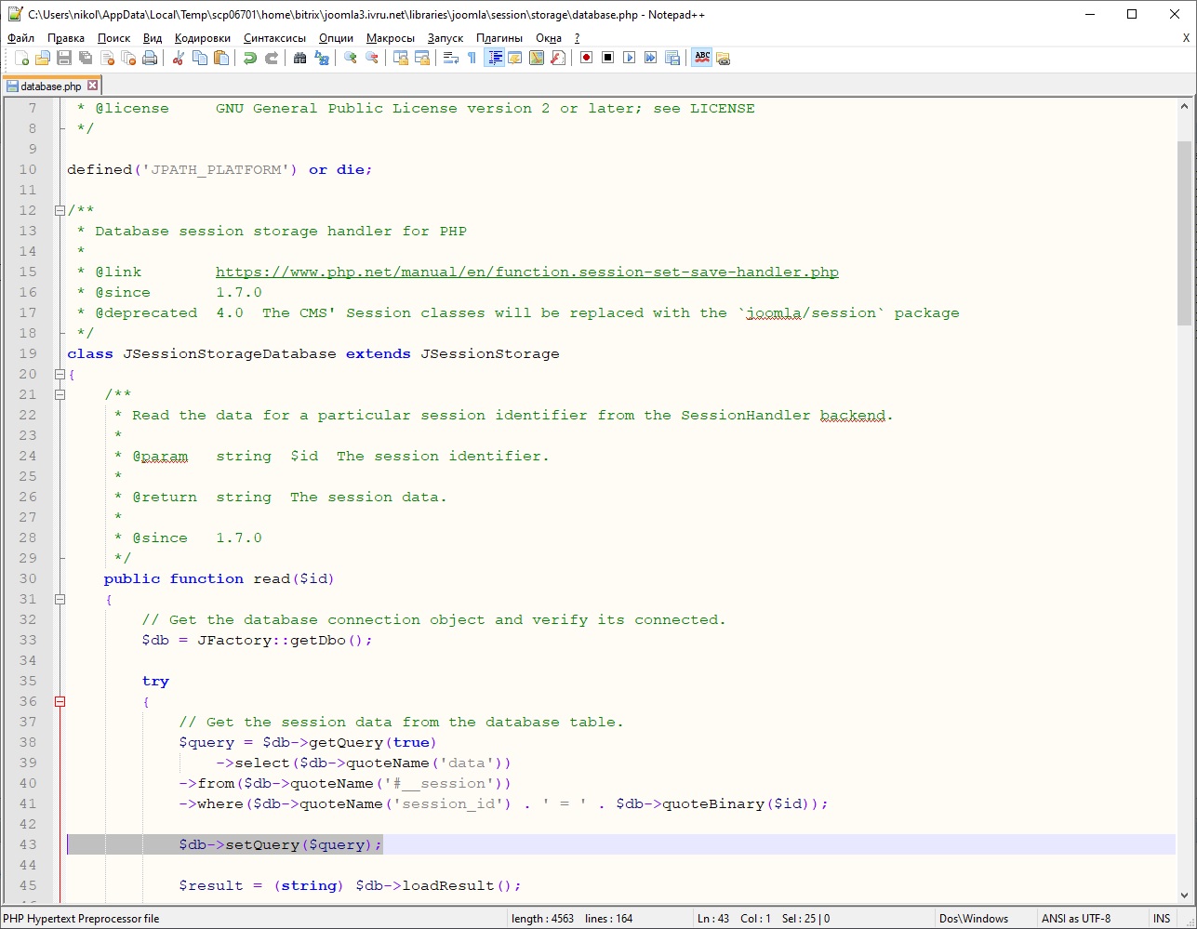Toggle ABC spell-check toolbar button
Screen dimensions: 1197x929
pyautogui.click(x=702, y=58)
